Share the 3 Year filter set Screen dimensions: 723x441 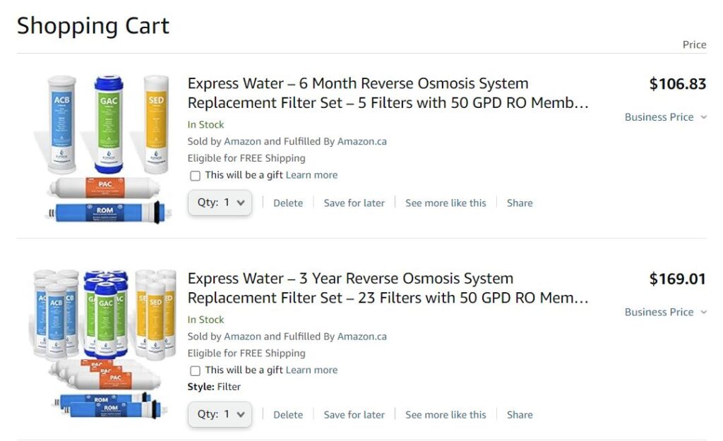tap(520, 415)
